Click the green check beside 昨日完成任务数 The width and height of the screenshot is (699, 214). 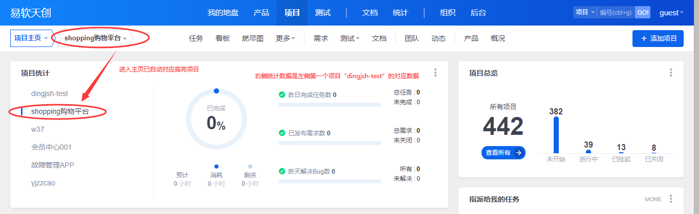[x=282, y=94]
